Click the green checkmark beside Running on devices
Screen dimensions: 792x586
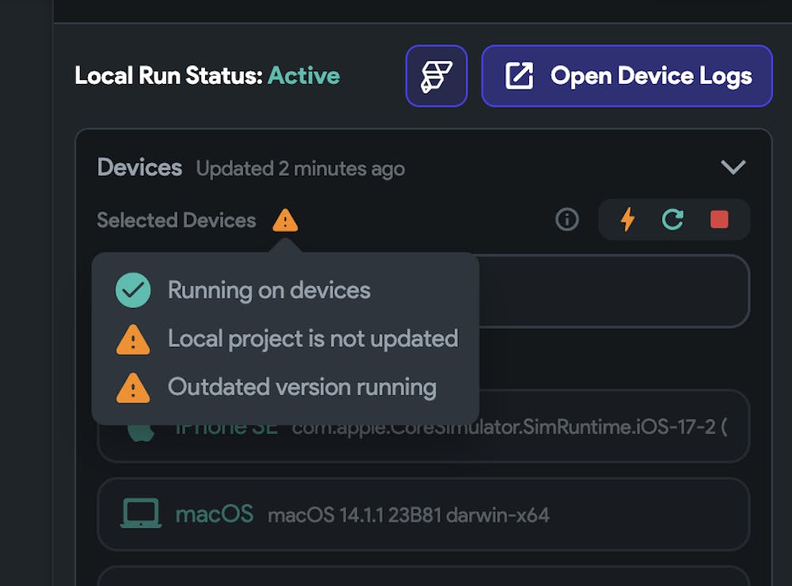133,291
